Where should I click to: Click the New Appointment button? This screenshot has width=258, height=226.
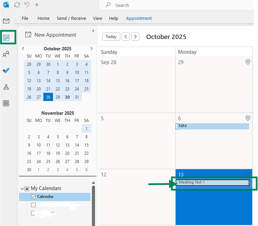[51, 35]
